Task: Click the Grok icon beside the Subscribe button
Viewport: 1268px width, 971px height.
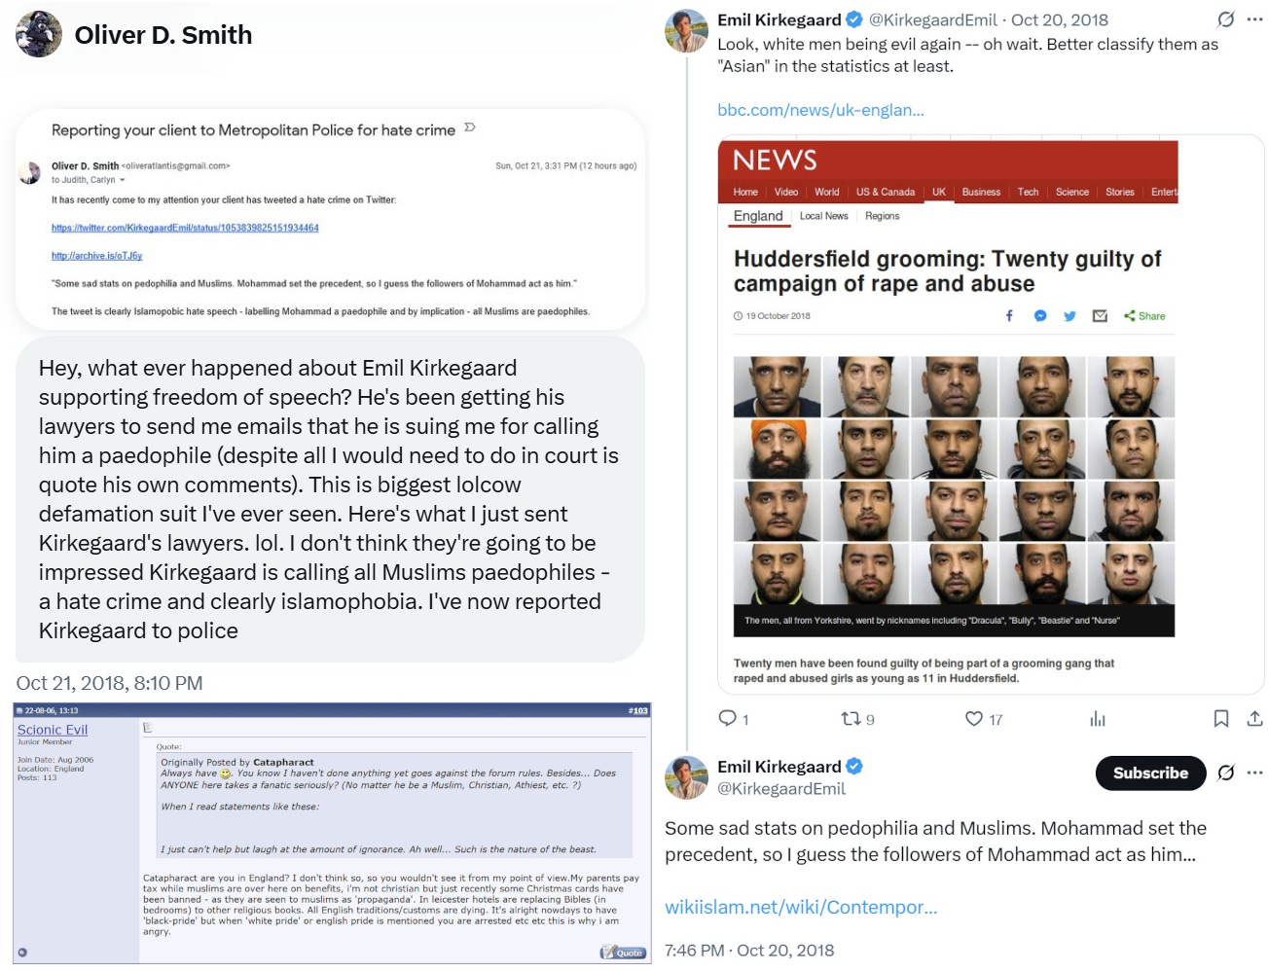Action: click(x=1226, y=773)
